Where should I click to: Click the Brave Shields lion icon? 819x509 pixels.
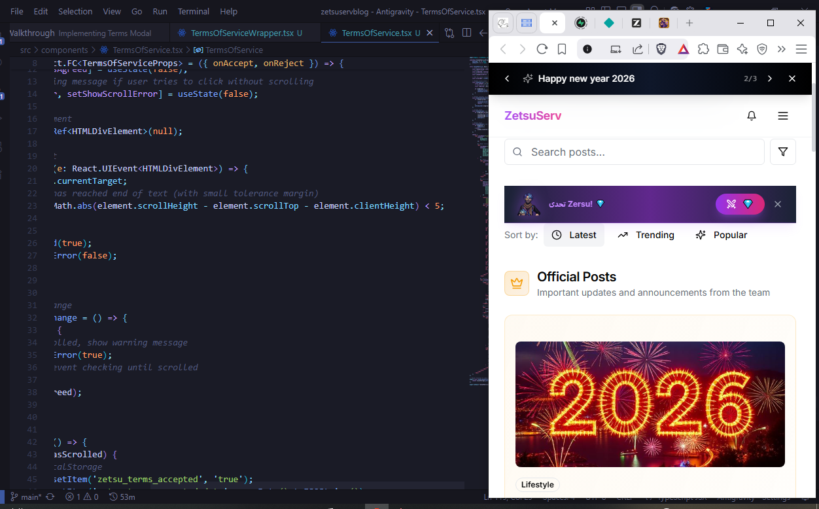661,49
